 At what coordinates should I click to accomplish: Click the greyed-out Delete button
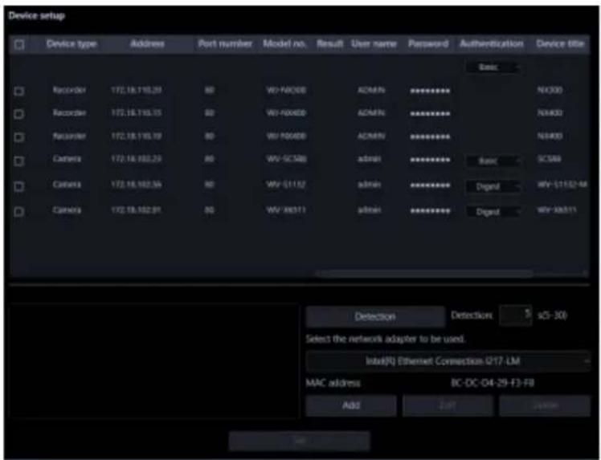545,405
